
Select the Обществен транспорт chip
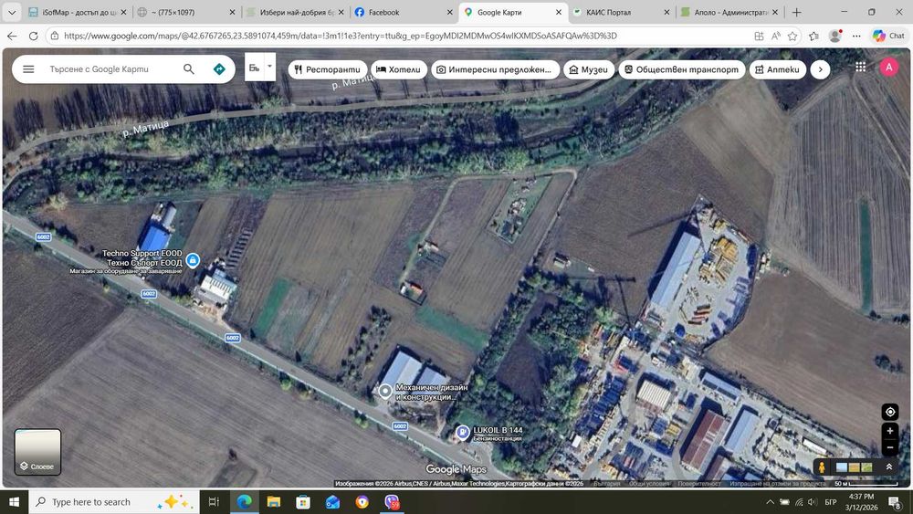(x=682, y=69)
